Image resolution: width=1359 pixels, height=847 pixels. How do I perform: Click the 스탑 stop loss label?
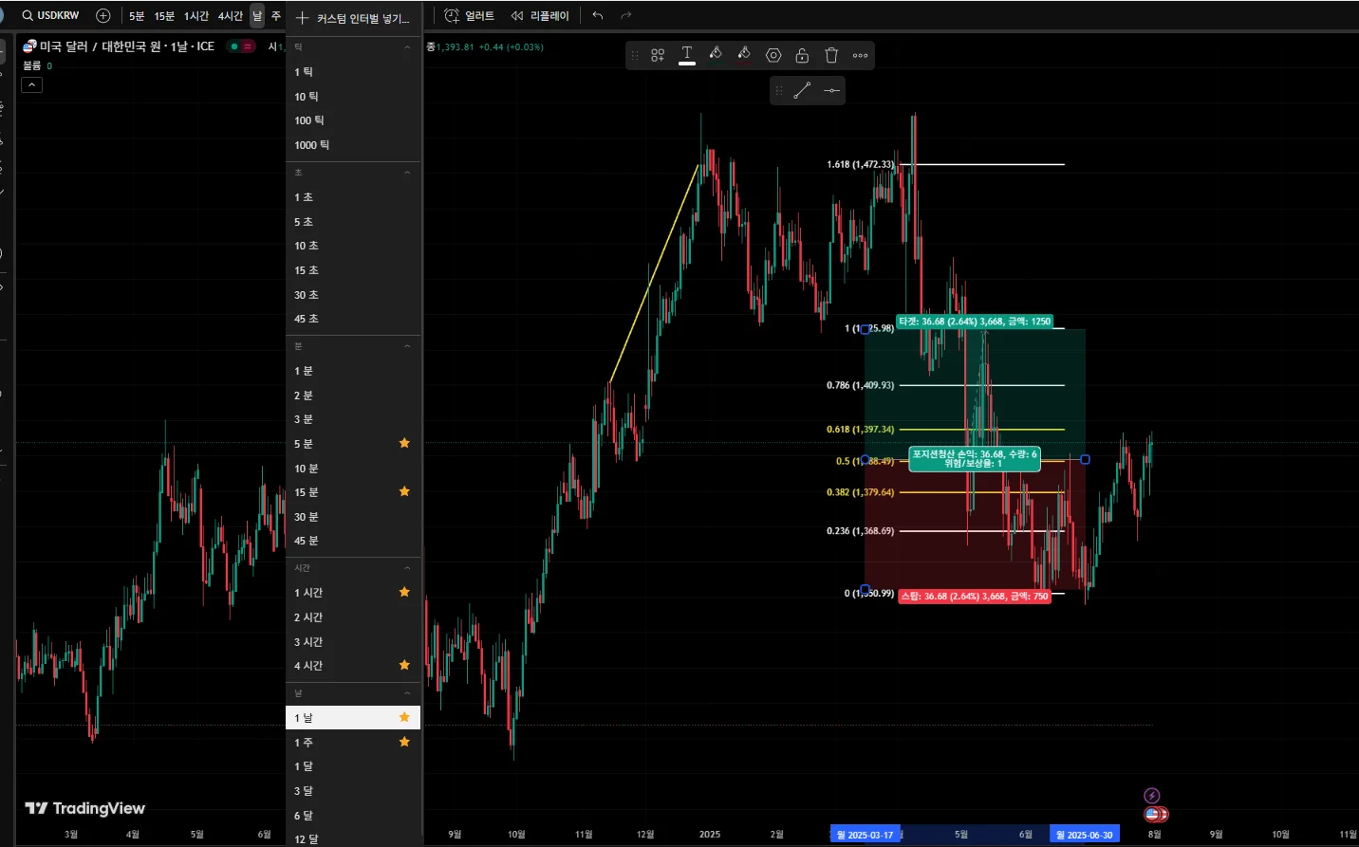[975, 596]
